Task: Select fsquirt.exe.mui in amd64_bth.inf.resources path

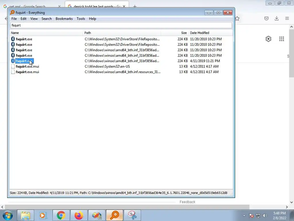Action: (x=27, y=72)
